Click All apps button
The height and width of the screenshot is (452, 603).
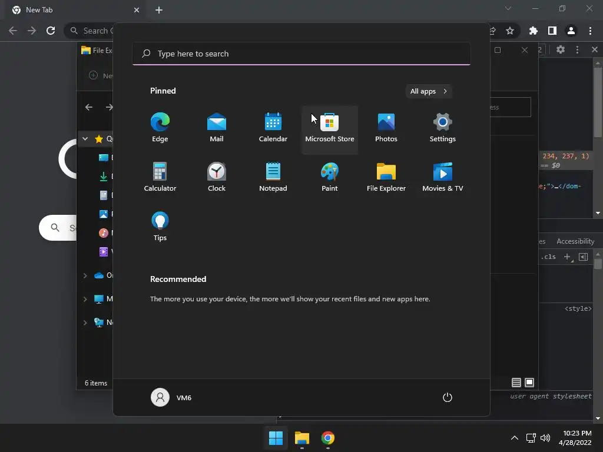pyautogui.click(x=429, y=91)
